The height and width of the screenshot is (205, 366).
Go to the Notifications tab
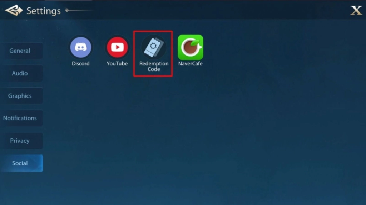(x=20, y=118)
